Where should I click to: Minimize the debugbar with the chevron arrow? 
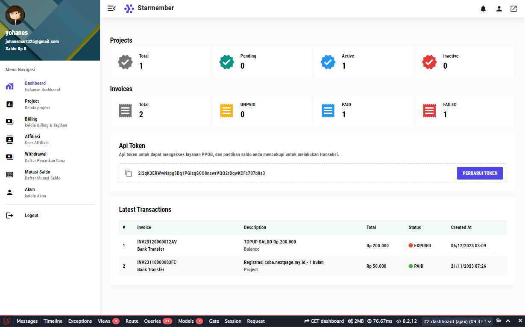pos(508,321)
